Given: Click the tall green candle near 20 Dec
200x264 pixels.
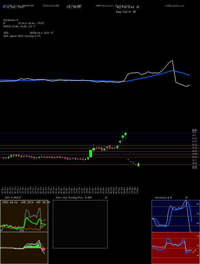Looking at the screenshot, I should click(90, 153).
